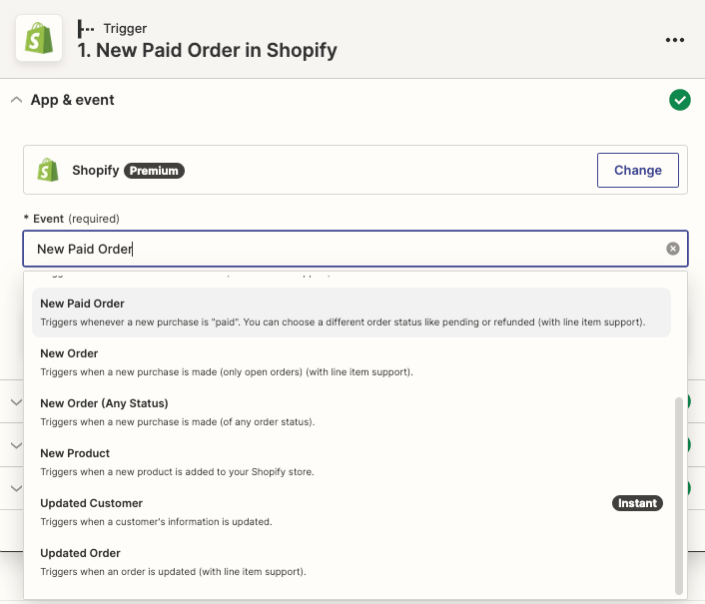Open the three-dot more options menu

675,40
